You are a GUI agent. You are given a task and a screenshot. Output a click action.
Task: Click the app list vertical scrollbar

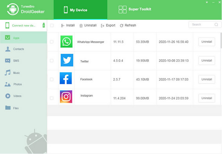click(x=221, y=40)
